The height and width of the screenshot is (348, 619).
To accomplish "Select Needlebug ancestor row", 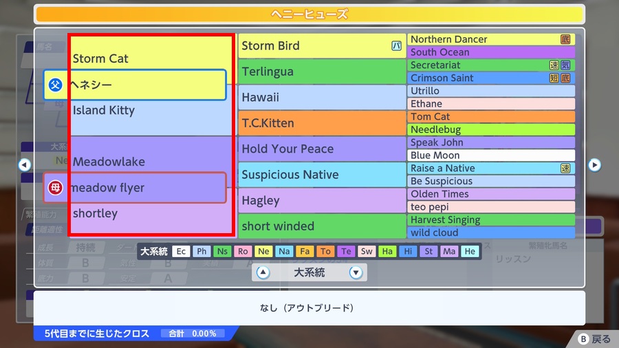I will click(491, 129).
